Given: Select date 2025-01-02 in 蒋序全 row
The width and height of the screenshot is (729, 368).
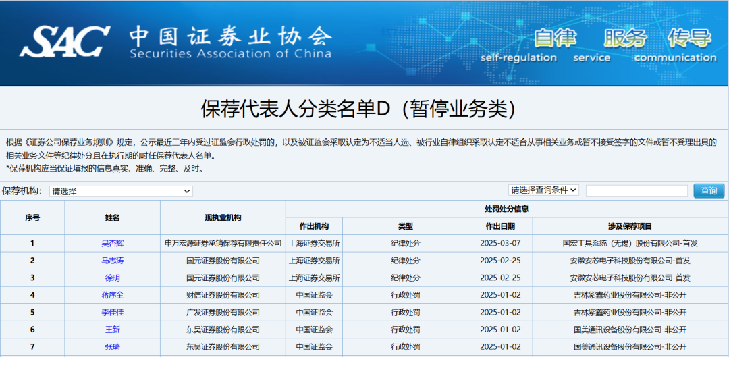Looking at the screenshot, I should pyautogui.click(x=500, y=295).
